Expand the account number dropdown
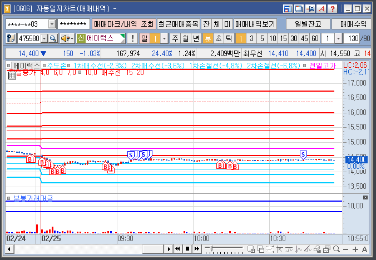376x260 pixels. [52, 24]
